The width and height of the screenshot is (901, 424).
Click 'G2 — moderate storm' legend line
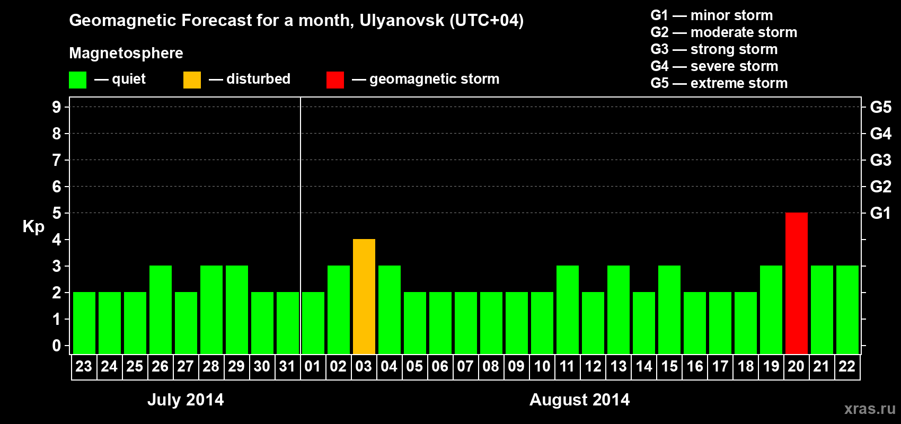tap(724, 32)
